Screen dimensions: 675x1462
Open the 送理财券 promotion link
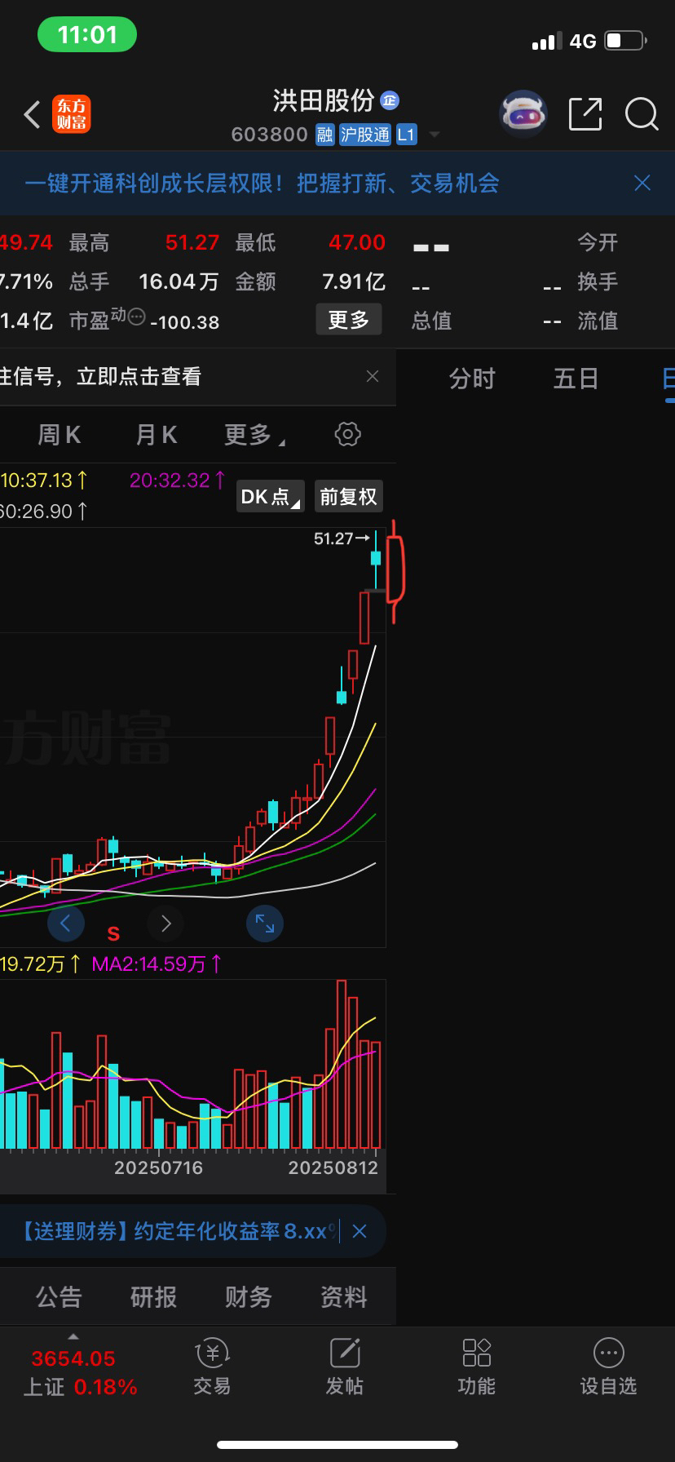point(175,1231)
